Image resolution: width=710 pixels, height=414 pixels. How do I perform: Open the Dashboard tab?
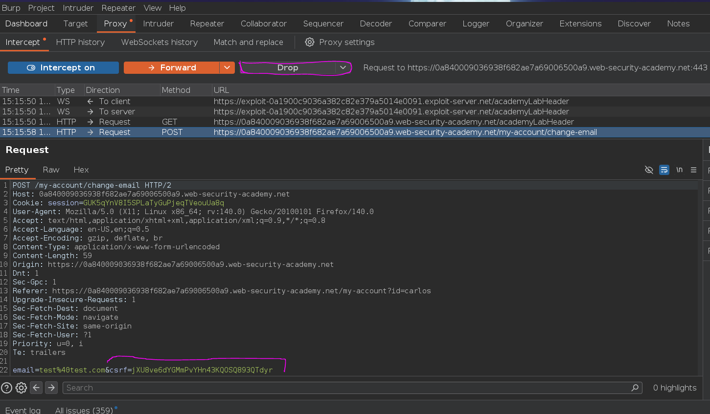26,23
